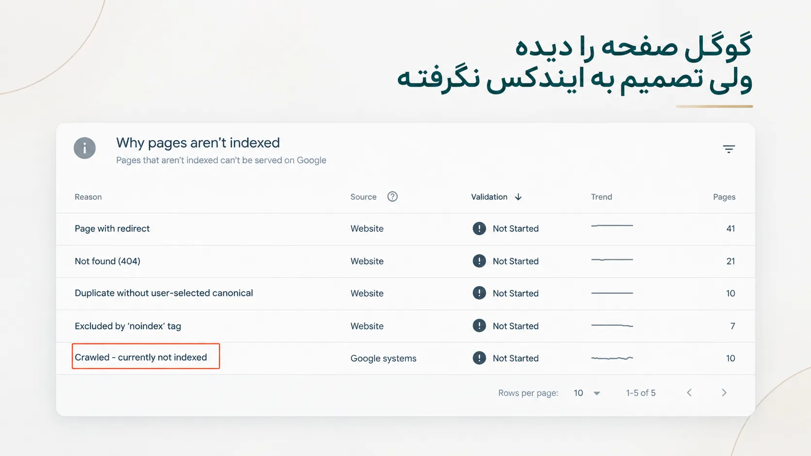Viewport: 811px width, 456px height.
Task: Click Website source in Page with redirect row
Action: pos(367,229)
